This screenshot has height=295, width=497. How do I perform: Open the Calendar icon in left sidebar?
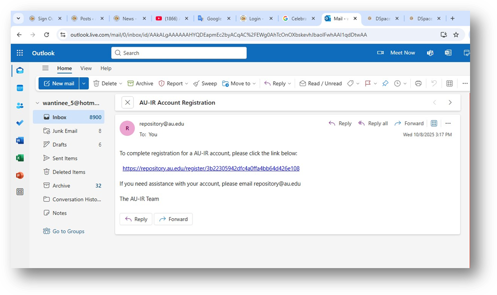pos(20,88)
